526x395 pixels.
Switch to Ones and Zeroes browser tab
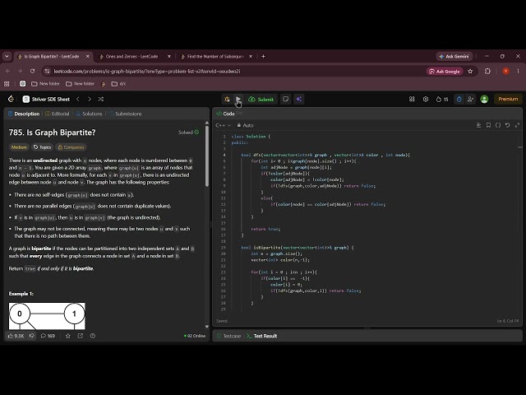131,57
